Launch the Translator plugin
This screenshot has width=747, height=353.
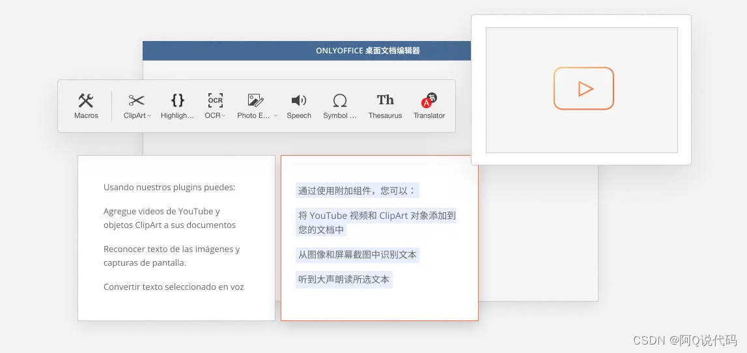pos(429,106)
